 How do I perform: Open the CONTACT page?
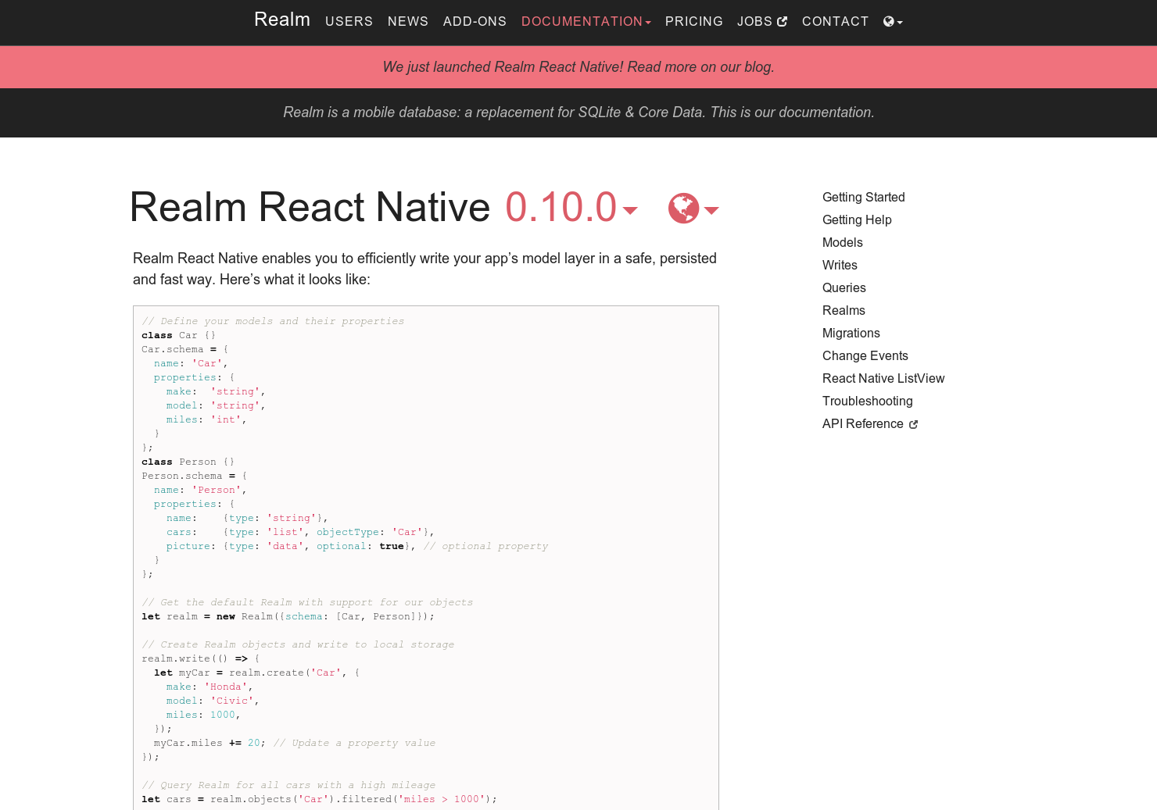coord(835,22)
